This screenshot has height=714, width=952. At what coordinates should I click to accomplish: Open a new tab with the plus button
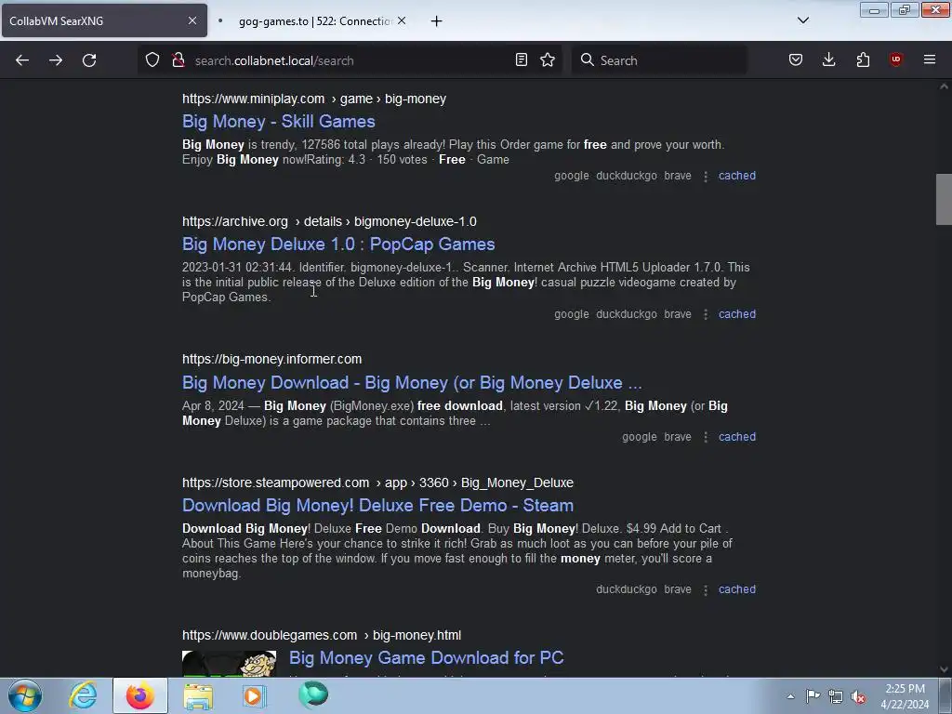(x=437, y=21)
